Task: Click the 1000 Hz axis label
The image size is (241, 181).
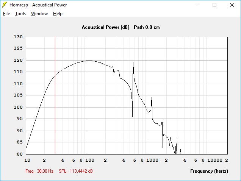Action: (152, 160)
